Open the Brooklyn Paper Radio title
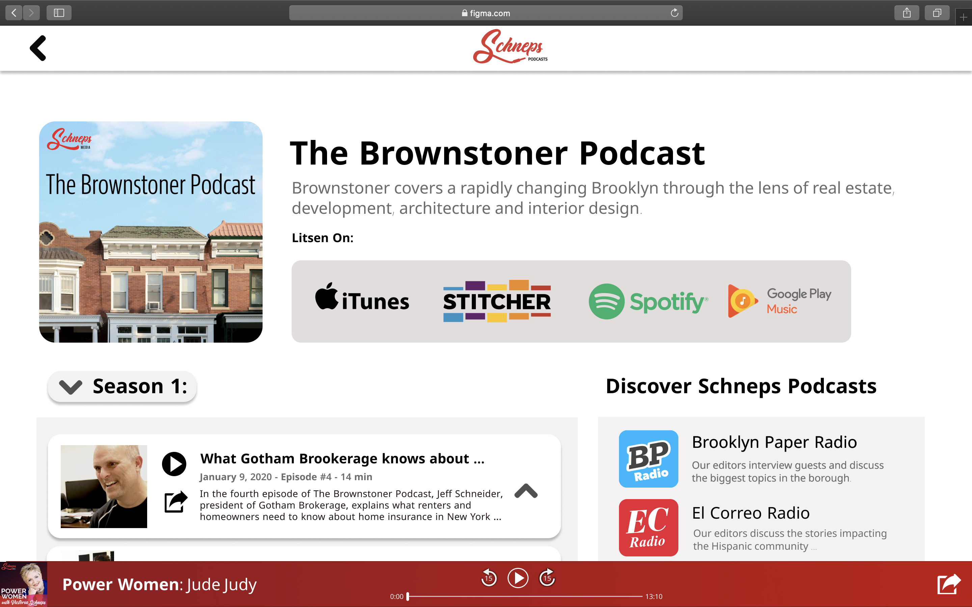Image resolution: width=972 pixels, height=607 pixels. pos(774,442)
